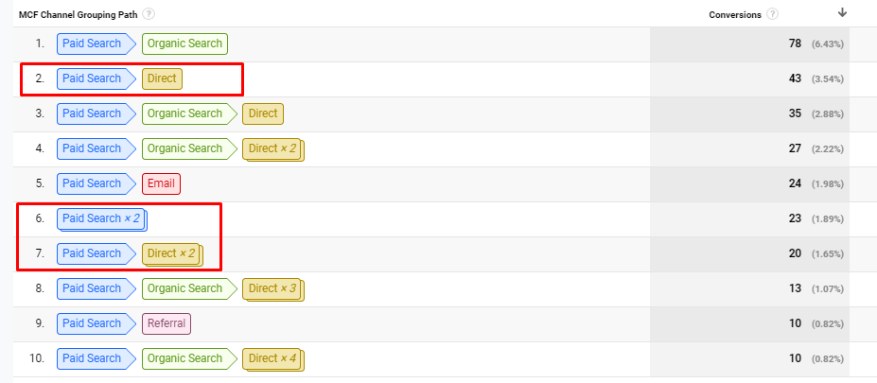Click the MCF Channel Grouping Path header
Screen dimensions: 877x383
tap(79, 14)
